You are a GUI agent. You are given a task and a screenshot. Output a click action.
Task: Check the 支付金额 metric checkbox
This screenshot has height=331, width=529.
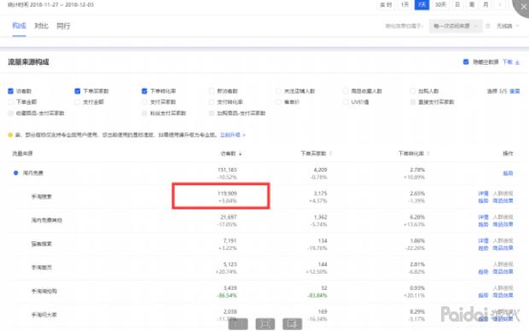(78, 102)
